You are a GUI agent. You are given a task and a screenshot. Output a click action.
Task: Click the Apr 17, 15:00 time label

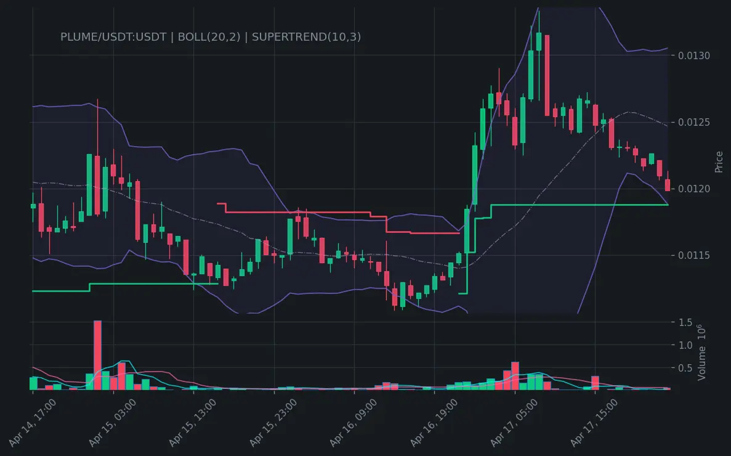[x=594, y=423]
